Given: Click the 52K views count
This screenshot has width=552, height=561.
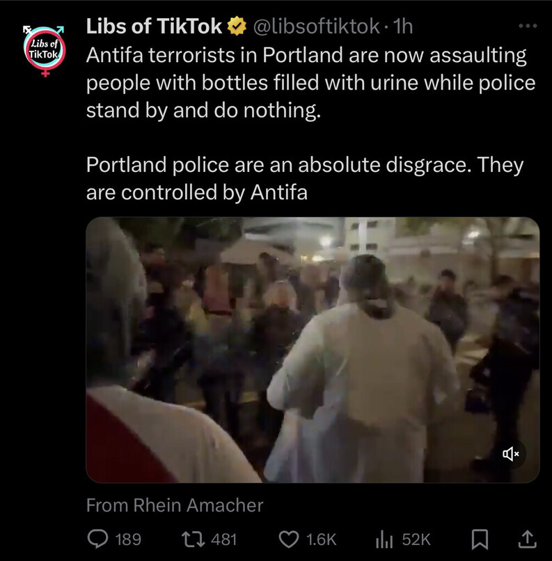Looking at the screenshot, I should click(x=416, y=539).
